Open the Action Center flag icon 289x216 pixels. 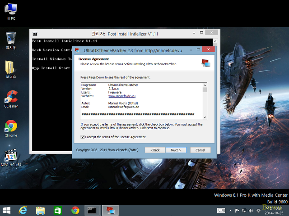click(x=237, y=211)
